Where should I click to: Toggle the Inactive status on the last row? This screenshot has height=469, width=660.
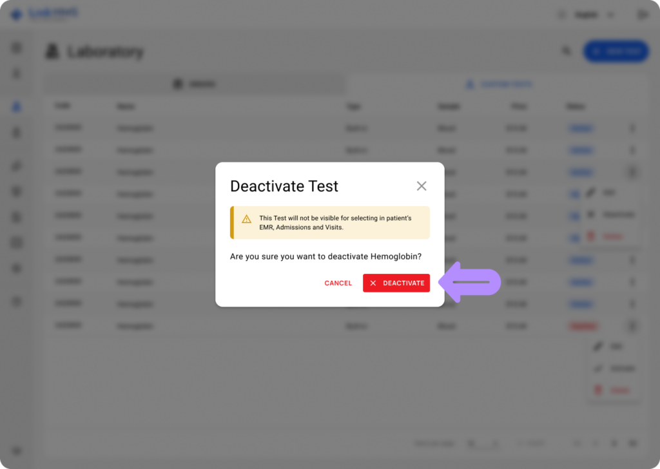coord(582,326)
